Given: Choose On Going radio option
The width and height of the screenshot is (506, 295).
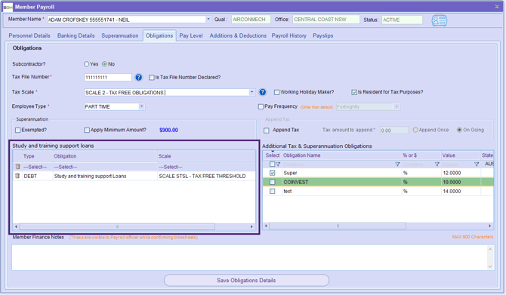Looking at the screenshot, I should [459, 130].
